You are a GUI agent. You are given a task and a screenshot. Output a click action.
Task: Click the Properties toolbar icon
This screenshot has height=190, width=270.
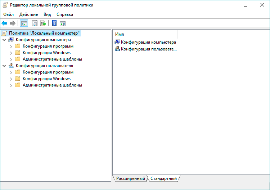pos(35,23)
